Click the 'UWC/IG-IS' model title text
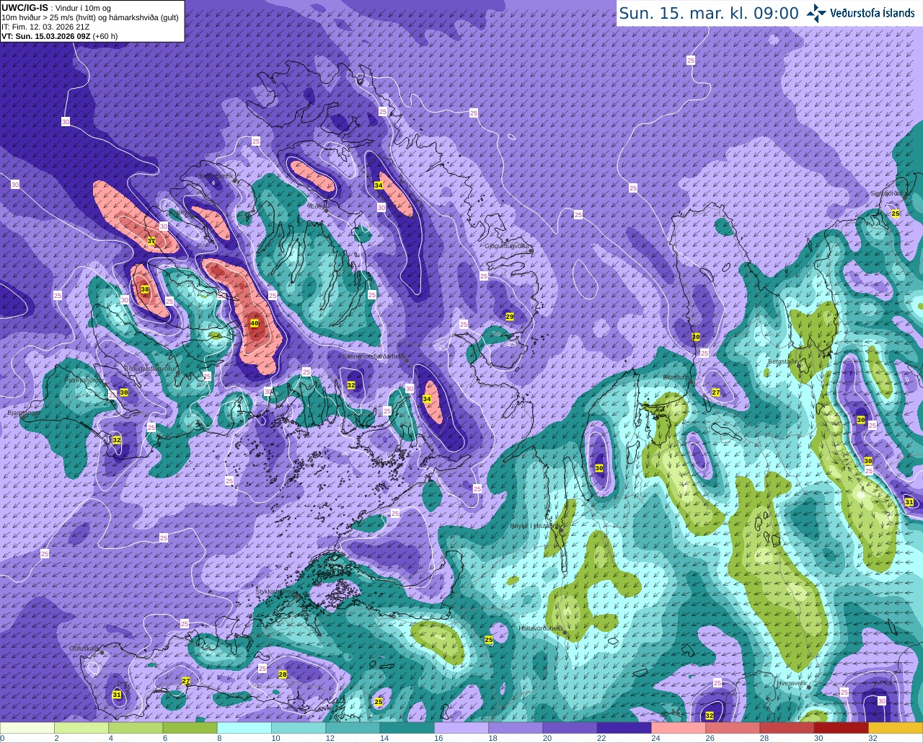The width and height of the screenshot is (923, 743). pyautogui.click(x=25, y=7)
